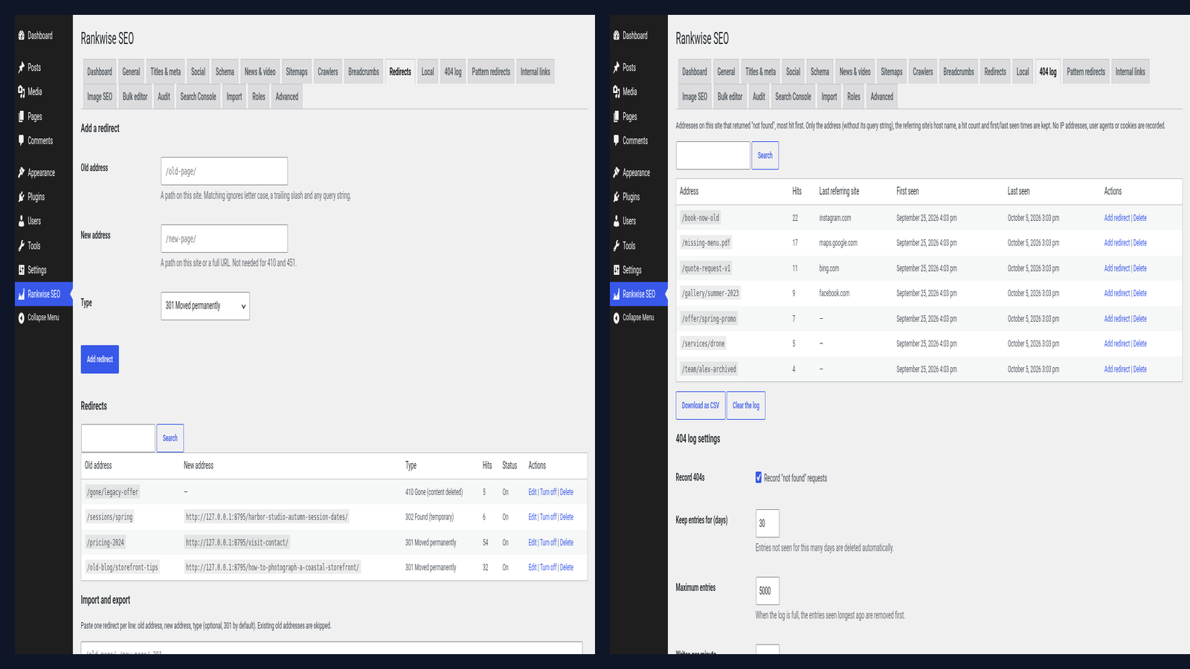Switch to the Sitemaps tab in the left window

point(297,72)
